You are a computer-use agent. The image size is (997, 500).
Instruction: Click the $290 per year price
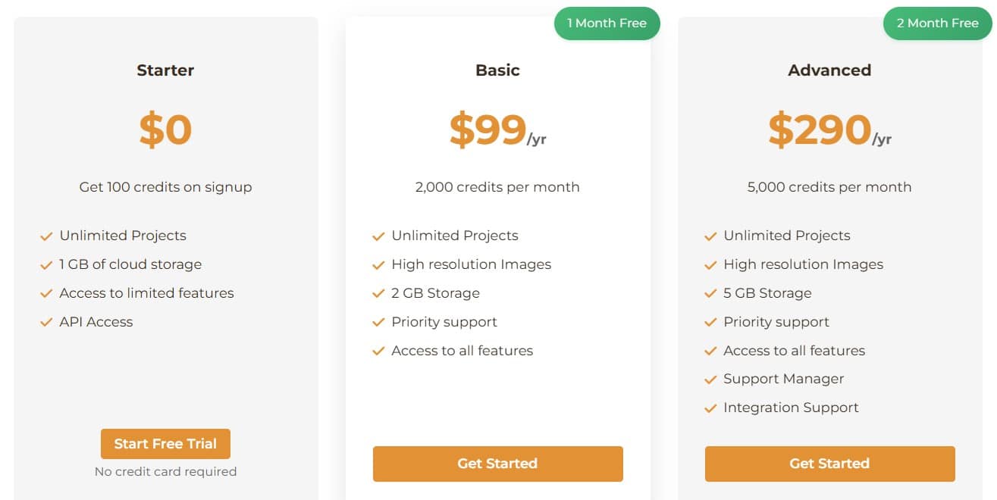[x=829, y=130]
